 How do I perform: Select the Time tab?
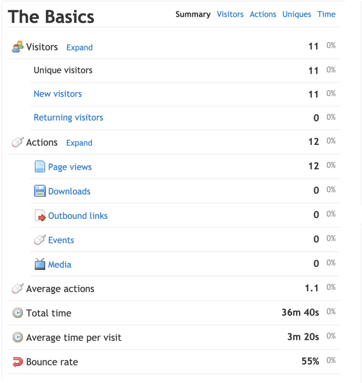point(326,14)
